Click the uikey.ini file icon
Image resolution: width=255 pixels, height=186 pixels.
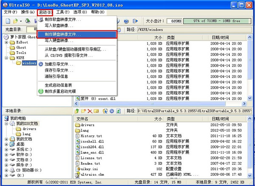tap(78, 169)
